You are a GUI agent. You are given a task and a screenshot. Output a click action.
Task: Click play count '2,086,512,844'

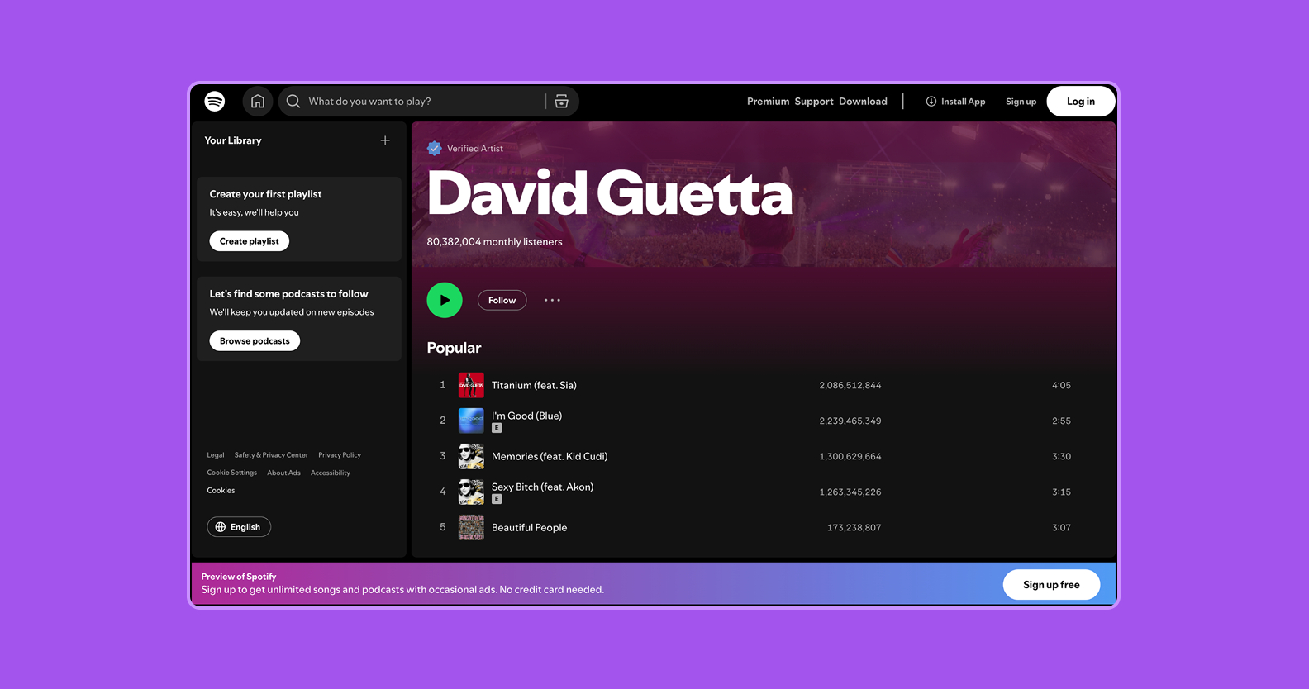click(850, 386)
